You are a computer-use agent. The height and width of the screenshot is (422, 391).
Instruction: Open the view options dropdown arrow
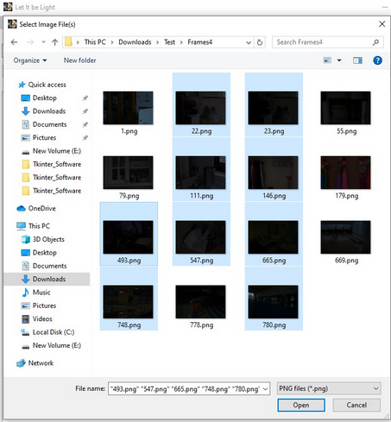point(339,60)
